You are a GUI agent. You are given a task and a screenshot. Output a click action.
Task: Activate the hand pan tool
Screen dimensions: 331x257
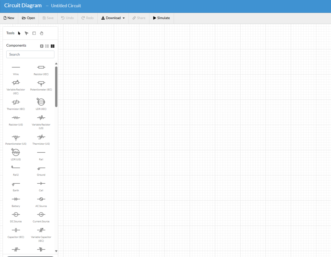point(42,33)
